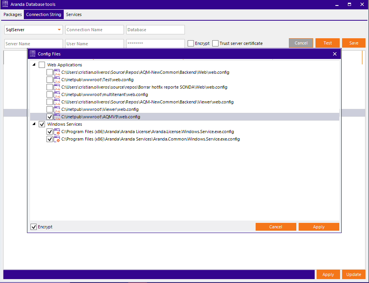Image resolution: width=369 pixels, height=283 pixels.
Task: Click the service icon of the Aranda.License.Windows.Service config
Action: click(x=57, y=132)
